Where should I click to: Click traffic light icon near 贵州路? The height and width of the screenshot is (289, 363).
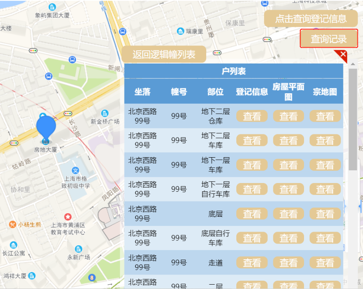pyautogui.click(x=217, y=53)
